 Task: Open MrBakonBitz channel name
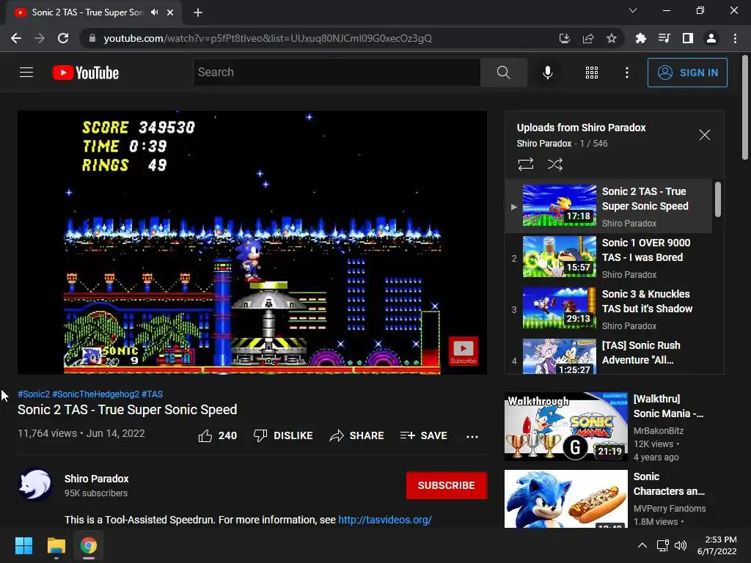[x=659, y=431]
